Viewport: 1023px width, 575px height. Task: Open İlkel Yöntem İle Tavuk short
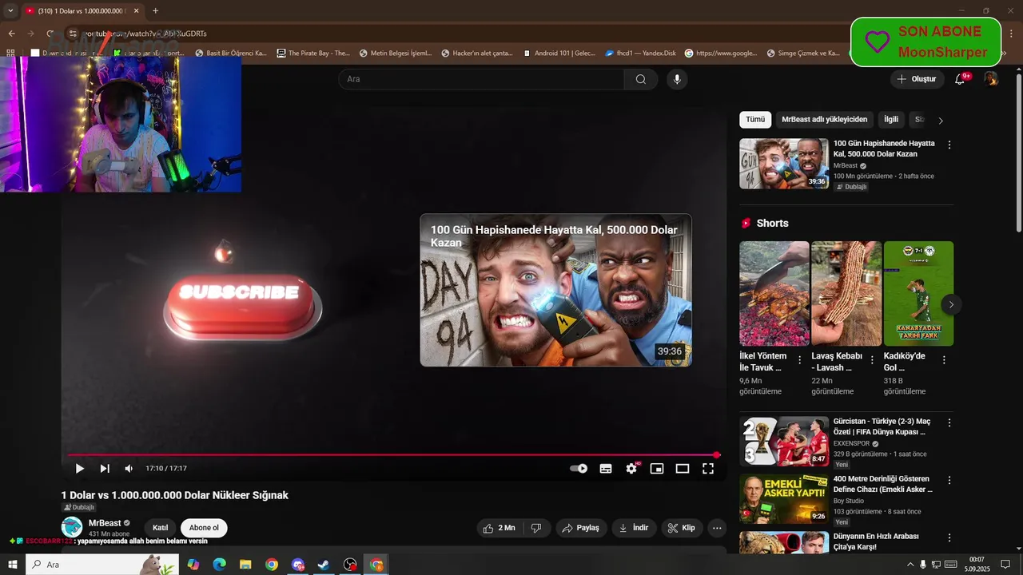click(x=774, y=293)
